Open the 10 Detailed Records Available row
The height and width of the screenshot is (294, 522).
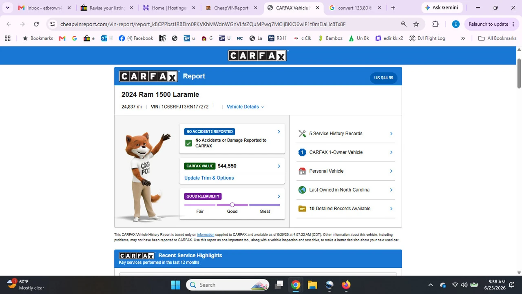tap(346, 209)
